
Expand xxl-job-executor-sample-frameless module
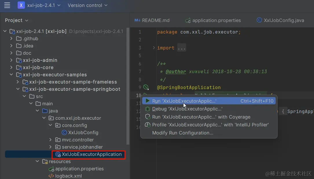[x=18, y=82]
